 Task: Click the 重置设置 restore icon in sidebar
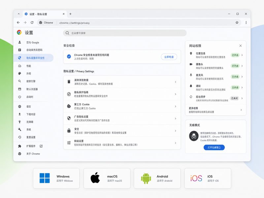[19, 137]
